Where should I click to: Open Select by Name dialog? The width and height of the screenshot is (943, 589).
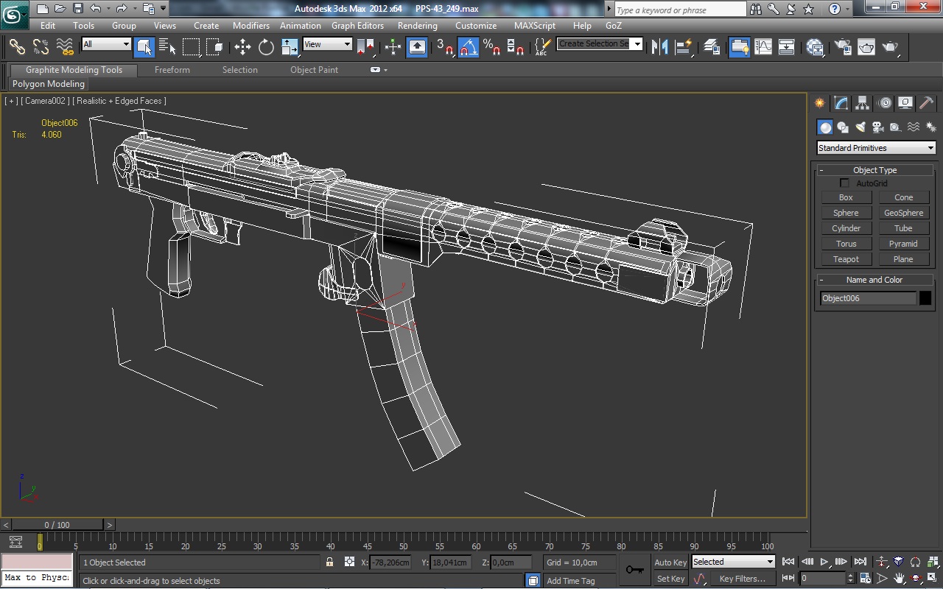click(167, 46)
